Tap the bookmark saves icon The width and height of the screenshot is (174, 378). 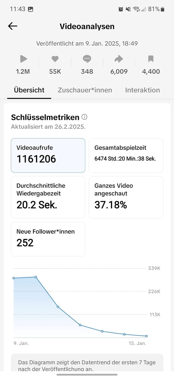151,59
